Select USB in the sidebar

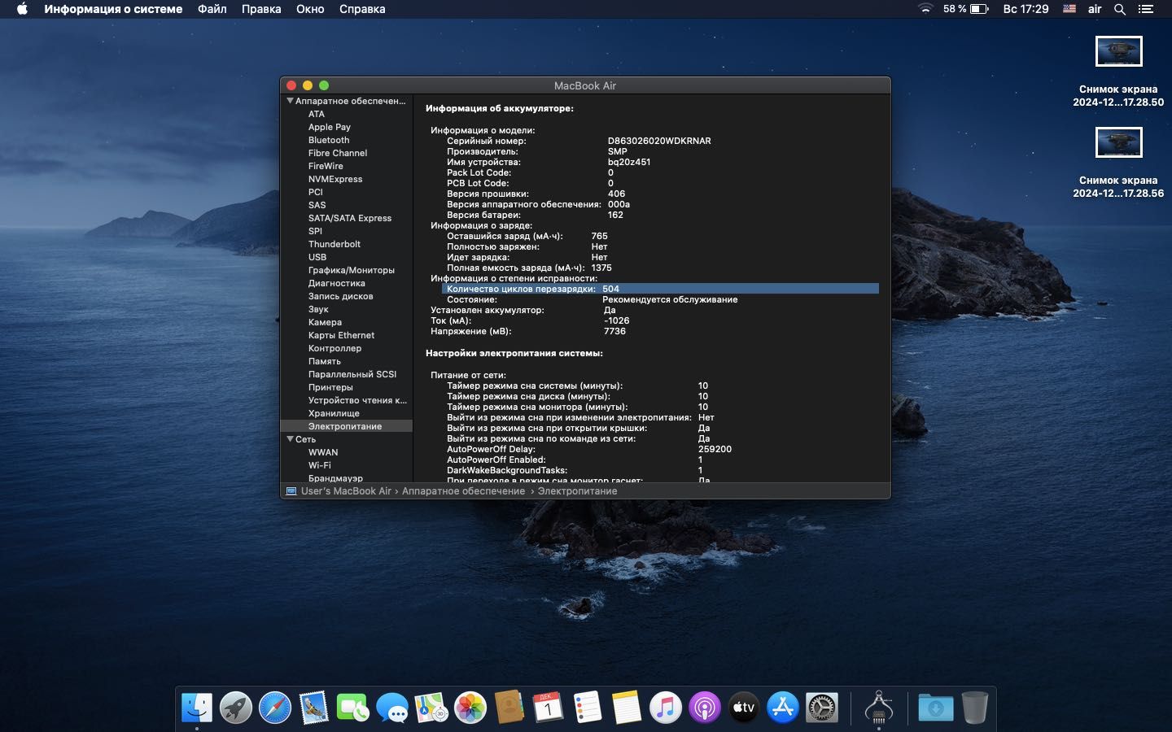pyautogui.click(x=317, y=257)
